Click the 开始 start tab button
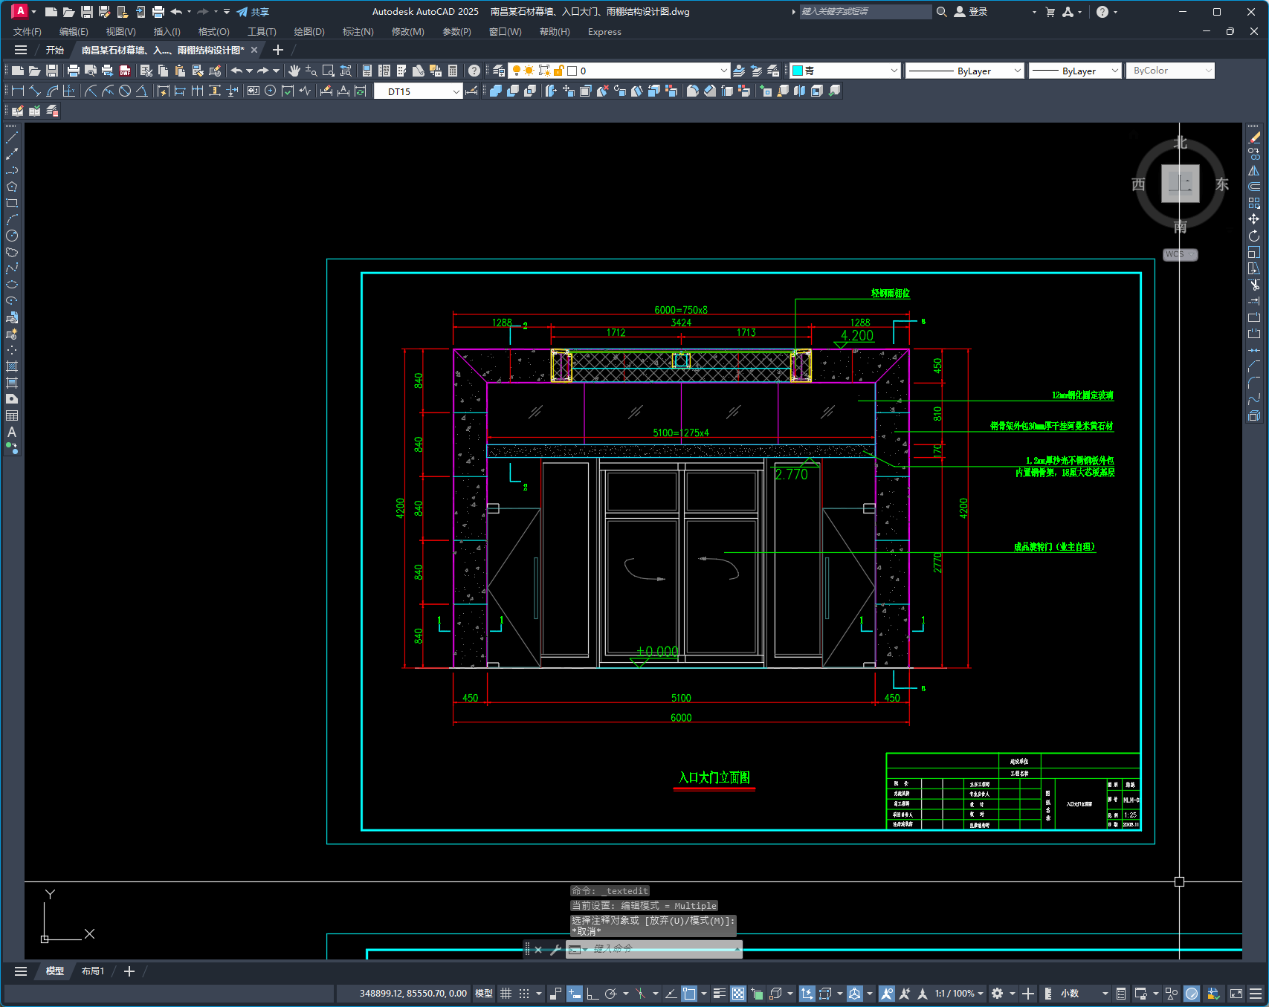The image size is (1269, 1007). coord(55,50)
